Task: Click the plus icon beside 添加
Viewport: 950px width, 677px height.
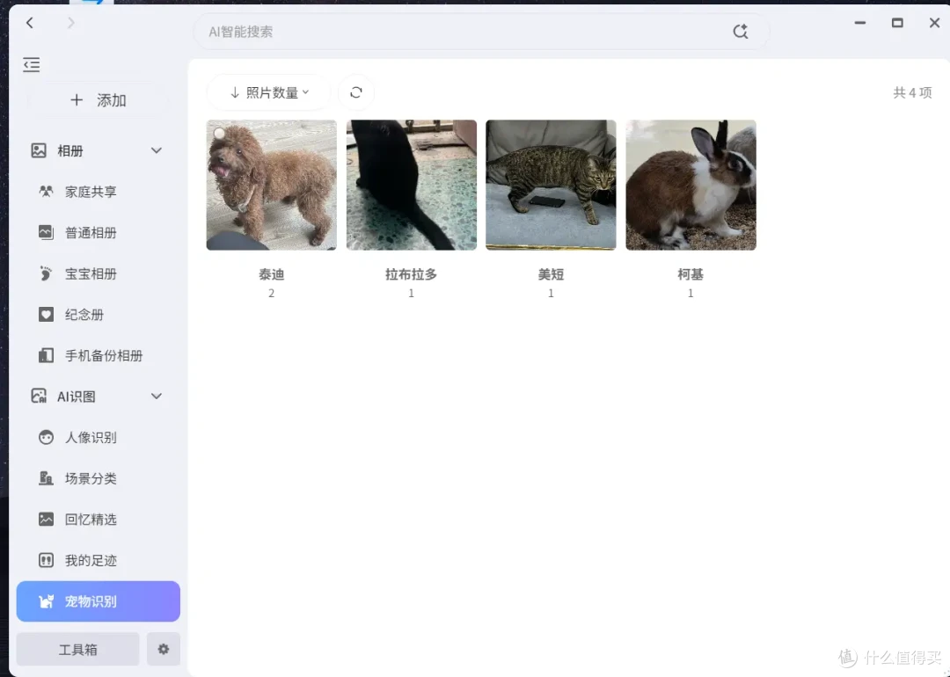Action: point(77,100)
